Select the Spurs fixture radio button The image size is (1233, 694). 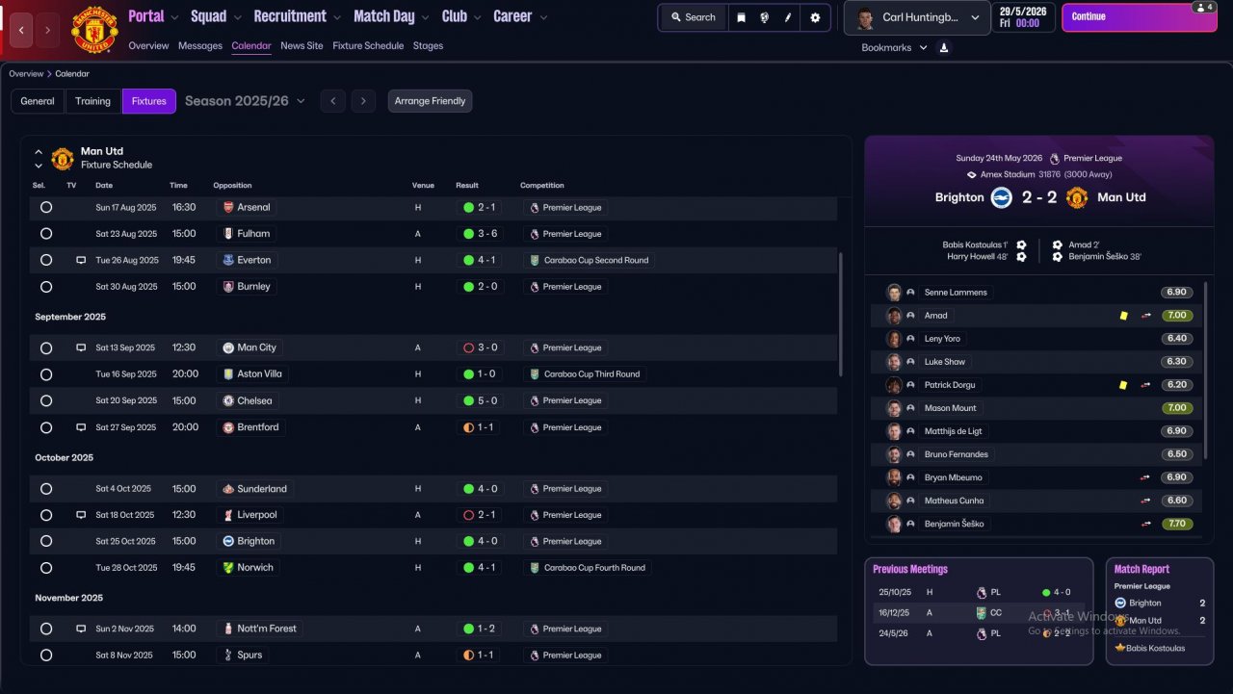(x=46, y=655)
